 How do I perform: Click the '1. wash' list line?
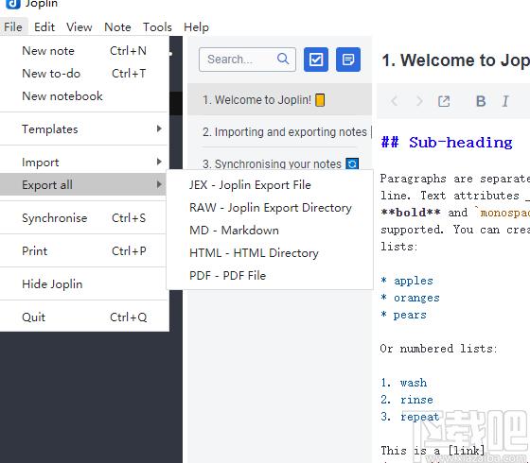[403, 383]
